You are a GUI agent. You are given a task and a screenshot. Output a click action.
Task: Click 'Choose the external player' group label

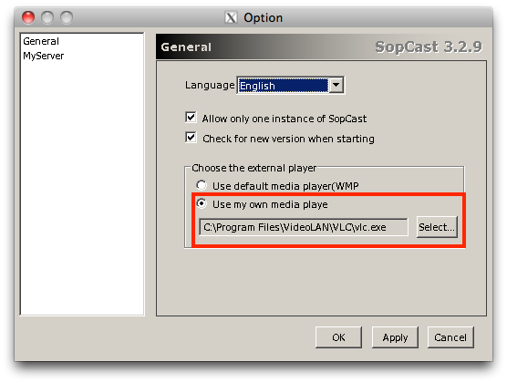pos(253,168)
